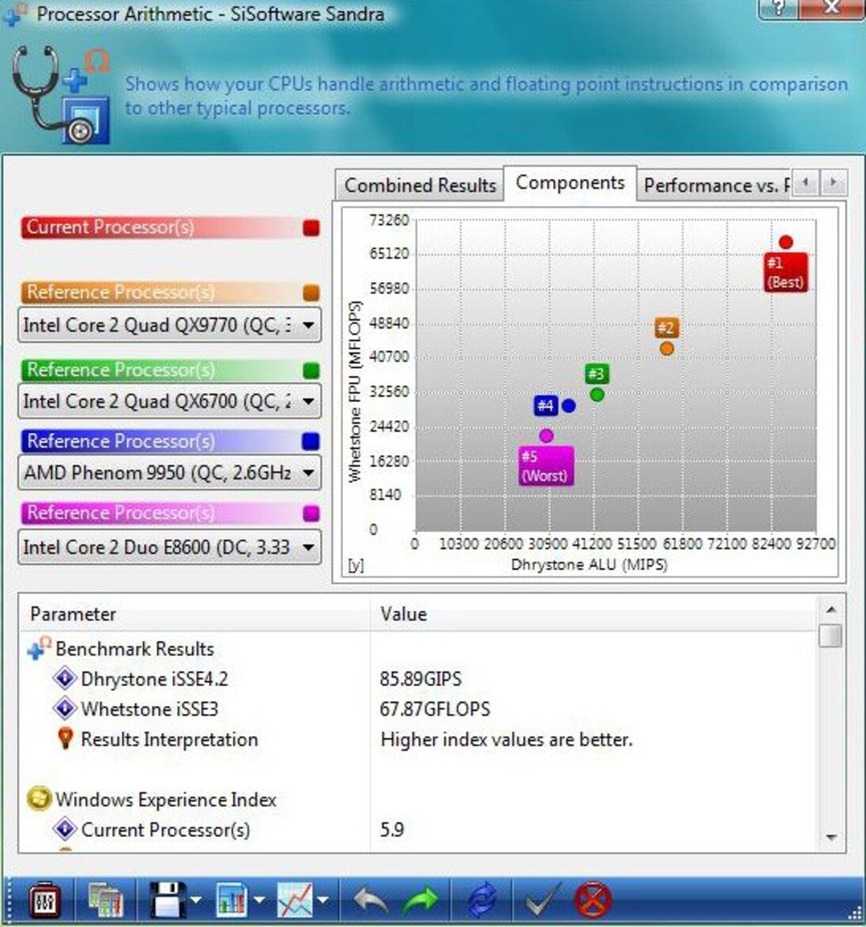This screenshot has width=866, height=927.
Task: Click the checkmark OK icon
Action: click(x=542, y=901)
